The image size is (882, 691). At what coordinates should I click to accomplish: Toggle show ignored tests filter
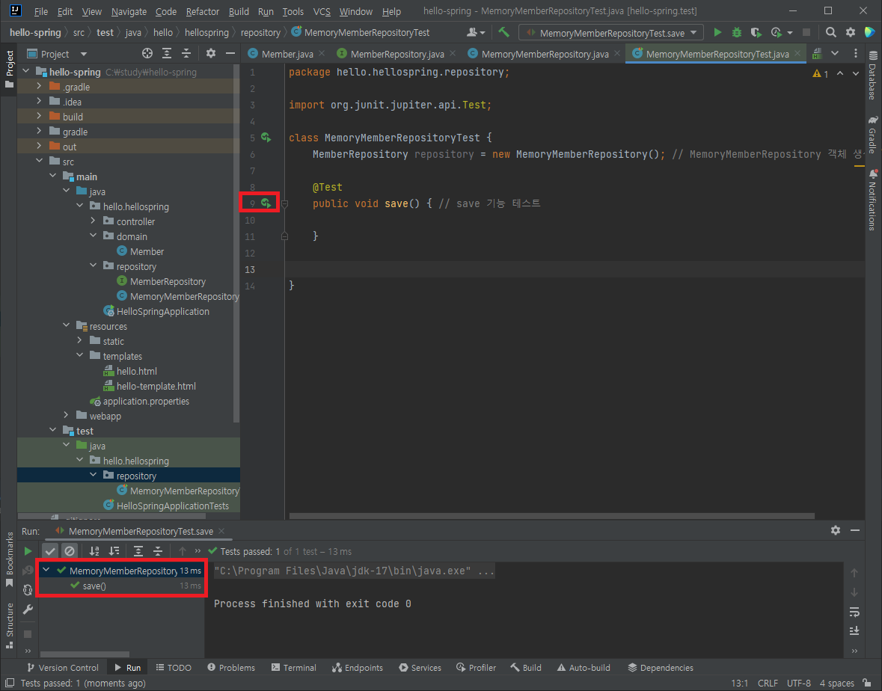pos(69,551)
